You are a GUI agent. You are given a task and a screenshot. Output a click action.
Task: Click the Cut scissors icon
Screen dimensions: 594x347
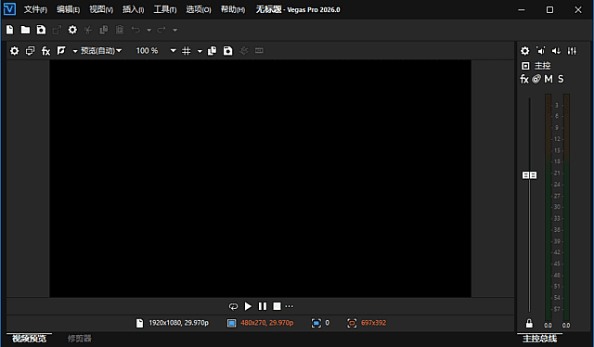88,30
